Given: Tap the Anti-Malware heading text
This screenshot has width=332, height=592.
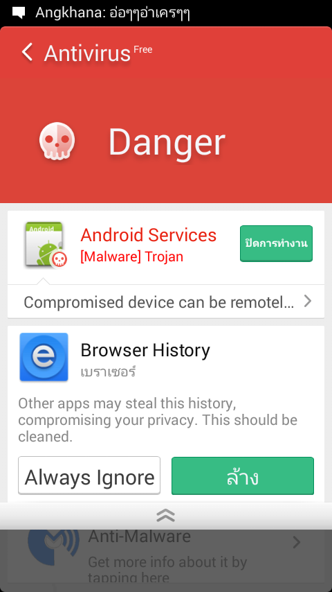Looking at the screenshot, I should coord(140,537).
